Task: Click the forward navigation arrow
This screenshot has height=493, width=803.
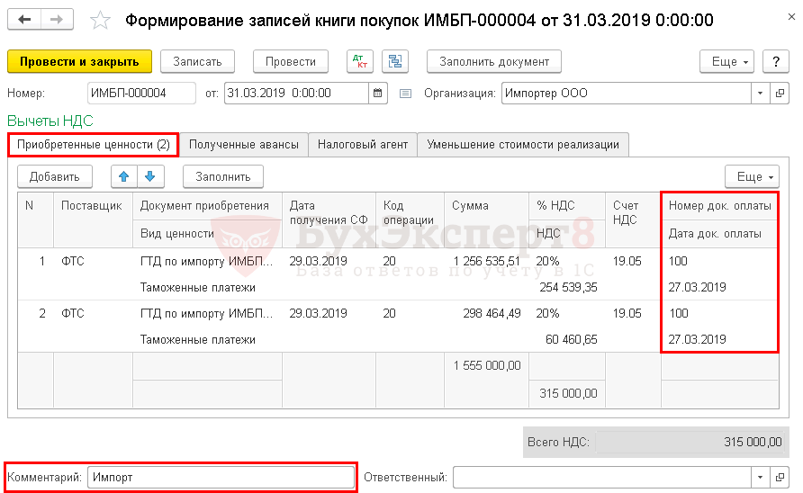Action: point(58,20)
